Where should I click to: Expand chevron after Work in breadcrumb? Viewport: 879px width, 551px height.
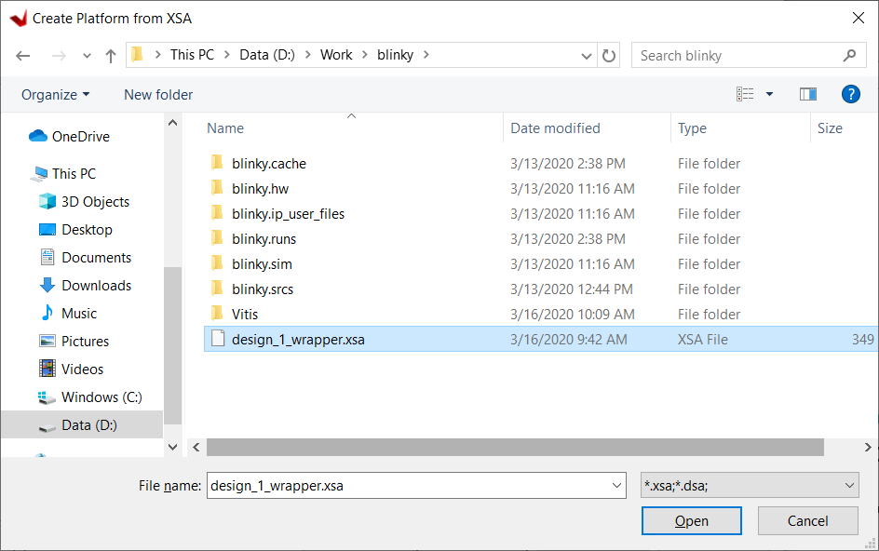[365, 55]
